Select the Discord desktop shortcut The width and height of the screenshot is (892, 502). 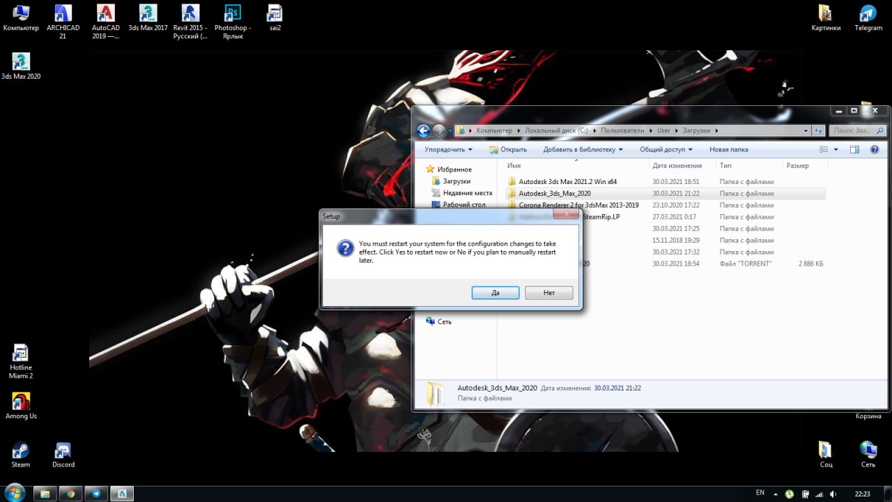coord(63,455)
